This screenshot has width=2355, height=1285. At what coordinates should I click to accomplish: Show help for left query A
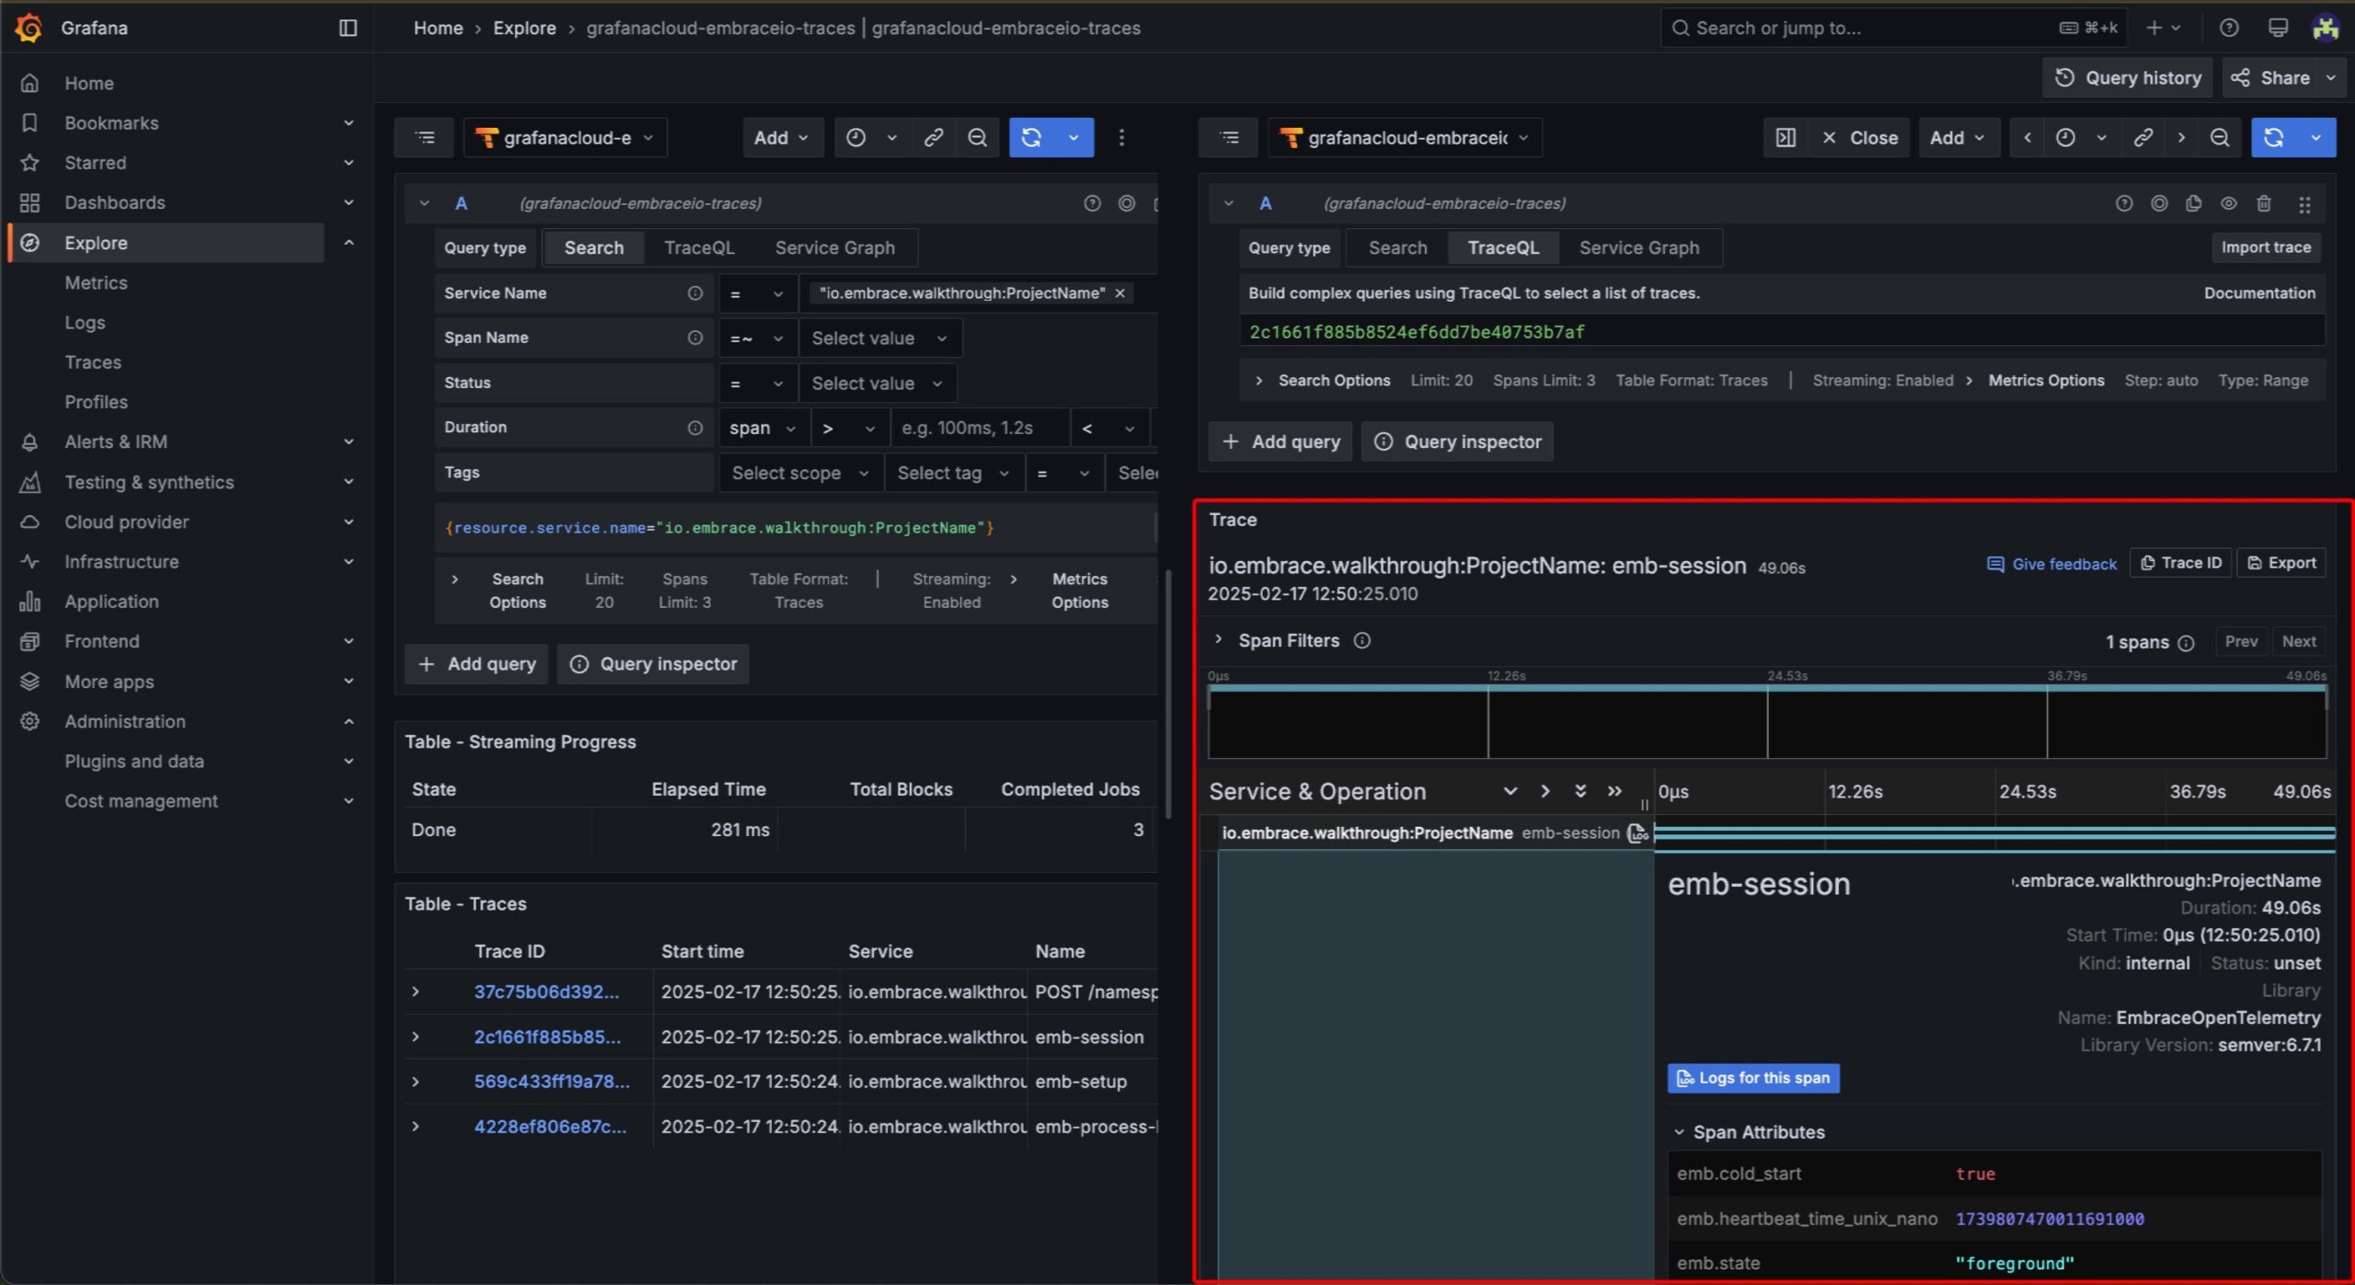1092,203
